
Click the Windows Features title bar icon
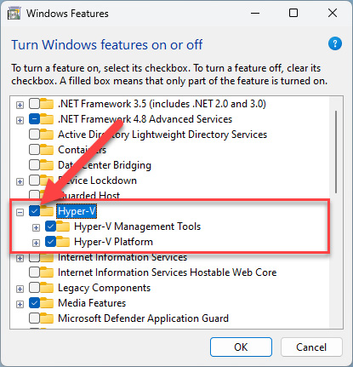point(14,14)
